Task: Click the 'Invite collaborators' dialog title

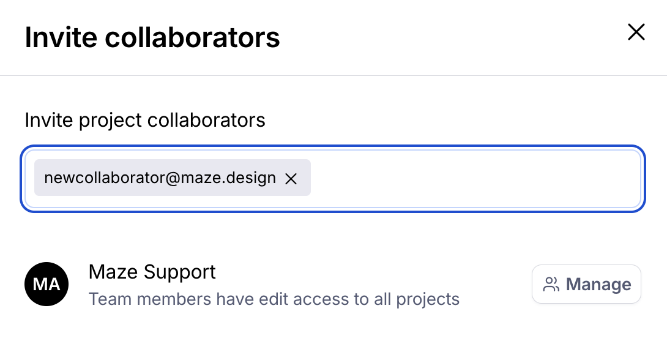Action: tap(152, 37)
